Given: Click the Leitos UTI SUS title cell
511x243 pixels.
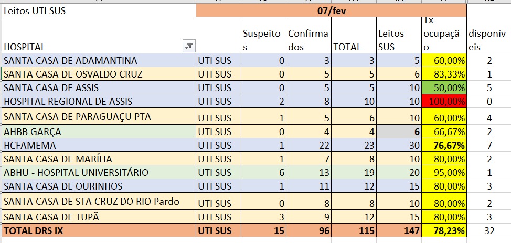Looking at the screenshot, I should [99, 10].
